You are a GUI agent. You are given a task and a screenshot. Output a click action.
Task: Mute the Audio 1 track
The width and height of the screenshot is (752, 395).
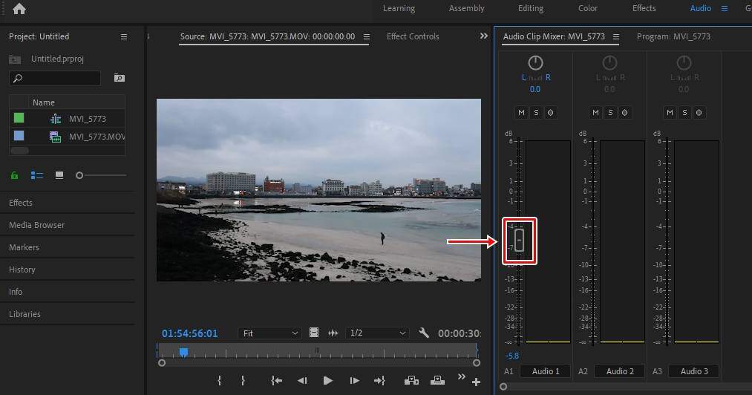pos(521,113)
